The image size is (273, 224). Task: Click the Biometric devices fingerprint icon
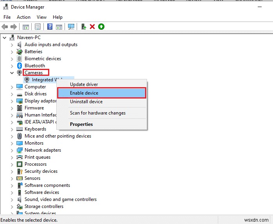pos(19,59)
